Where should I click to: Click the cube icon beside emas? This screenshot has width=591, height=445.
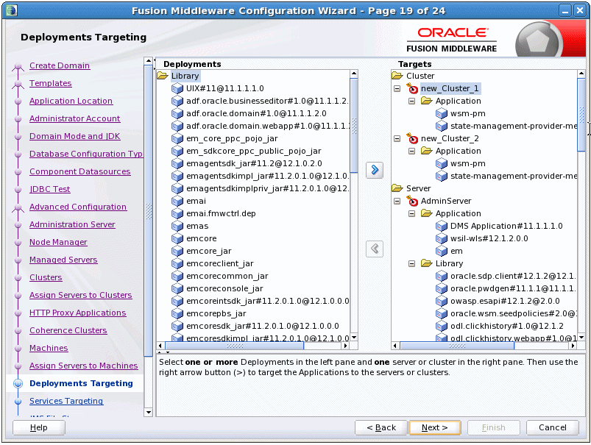[177, 226]
